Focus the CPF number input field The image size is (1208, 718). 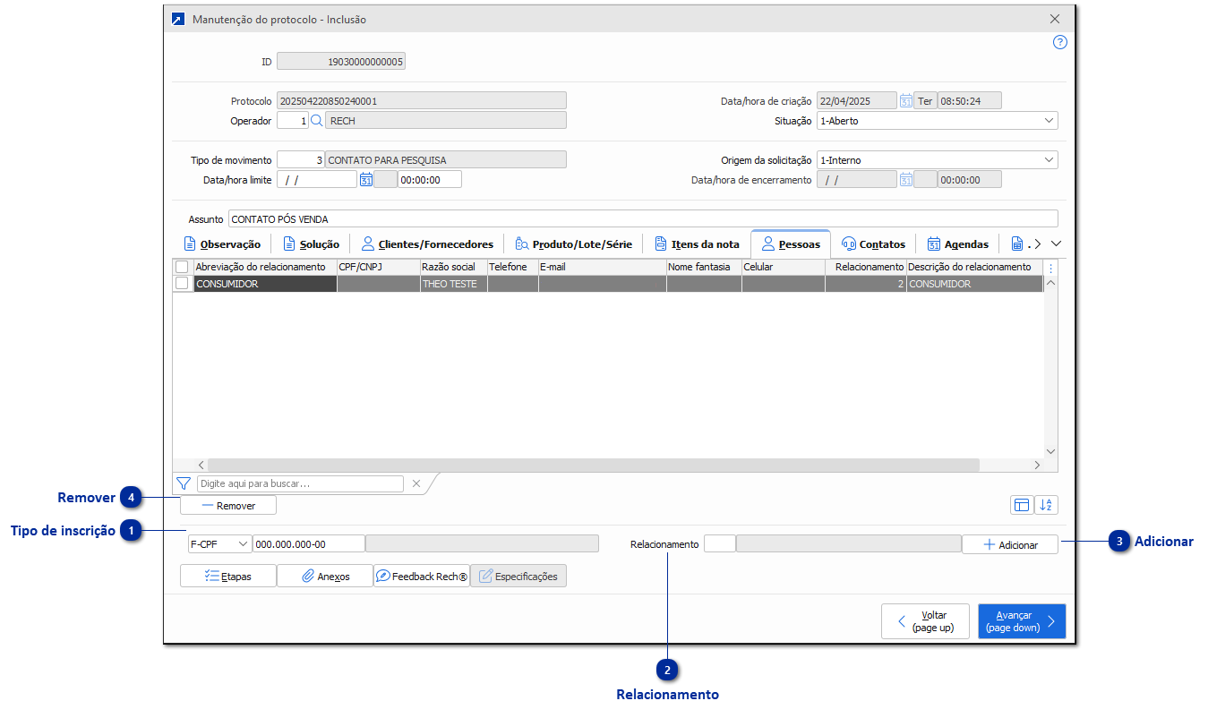tap(309, 543)
